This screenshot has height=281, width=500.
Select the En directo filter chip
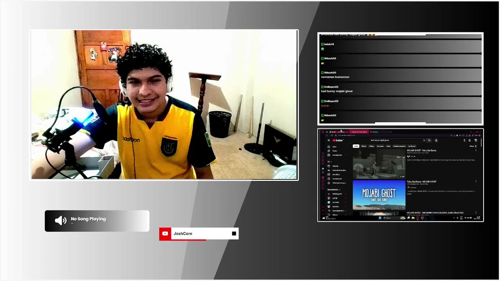(x=412, y=146)
